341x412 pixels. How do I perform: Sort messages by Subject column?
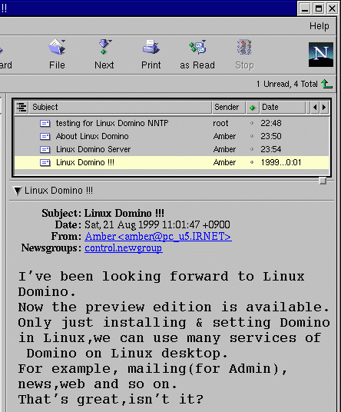[121, 107]
